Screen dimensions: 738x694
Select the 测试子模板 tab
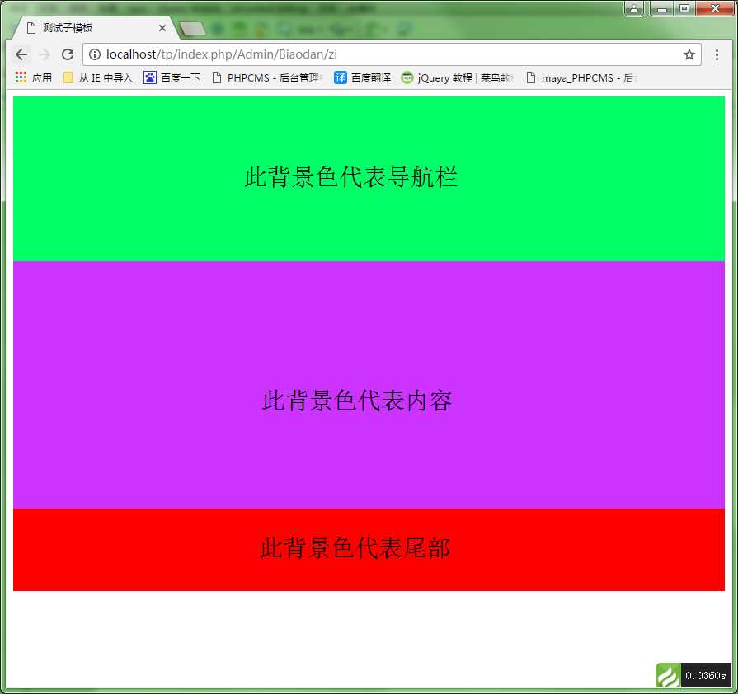pos(94,28)
